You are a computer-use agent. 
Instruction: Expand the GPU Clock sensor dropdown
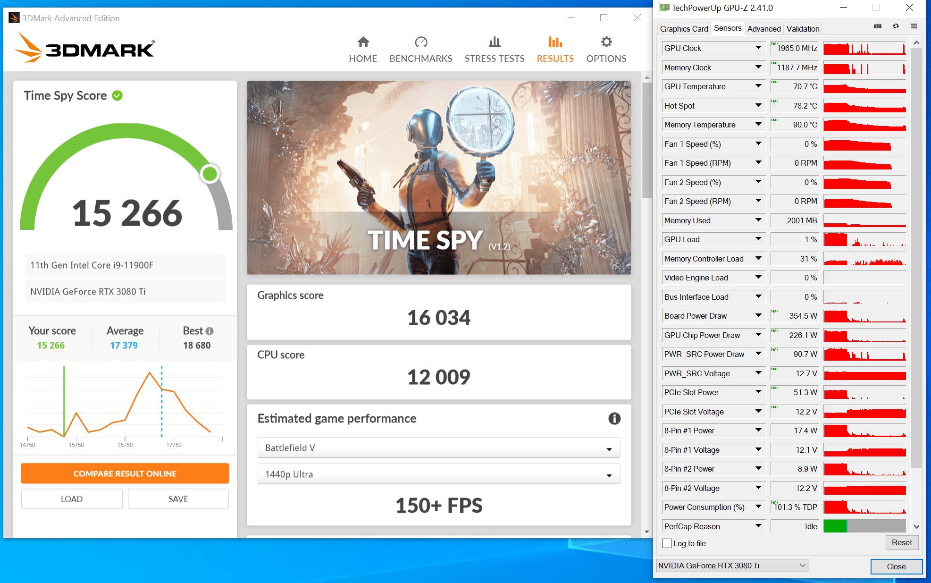tap(758, 48)
